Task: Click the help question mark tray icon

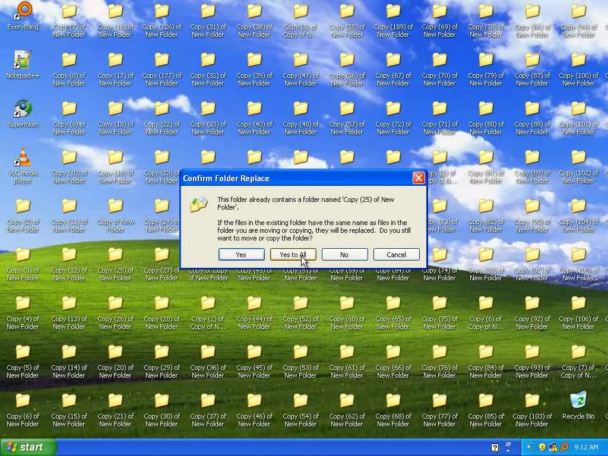Action: [495, 448]
